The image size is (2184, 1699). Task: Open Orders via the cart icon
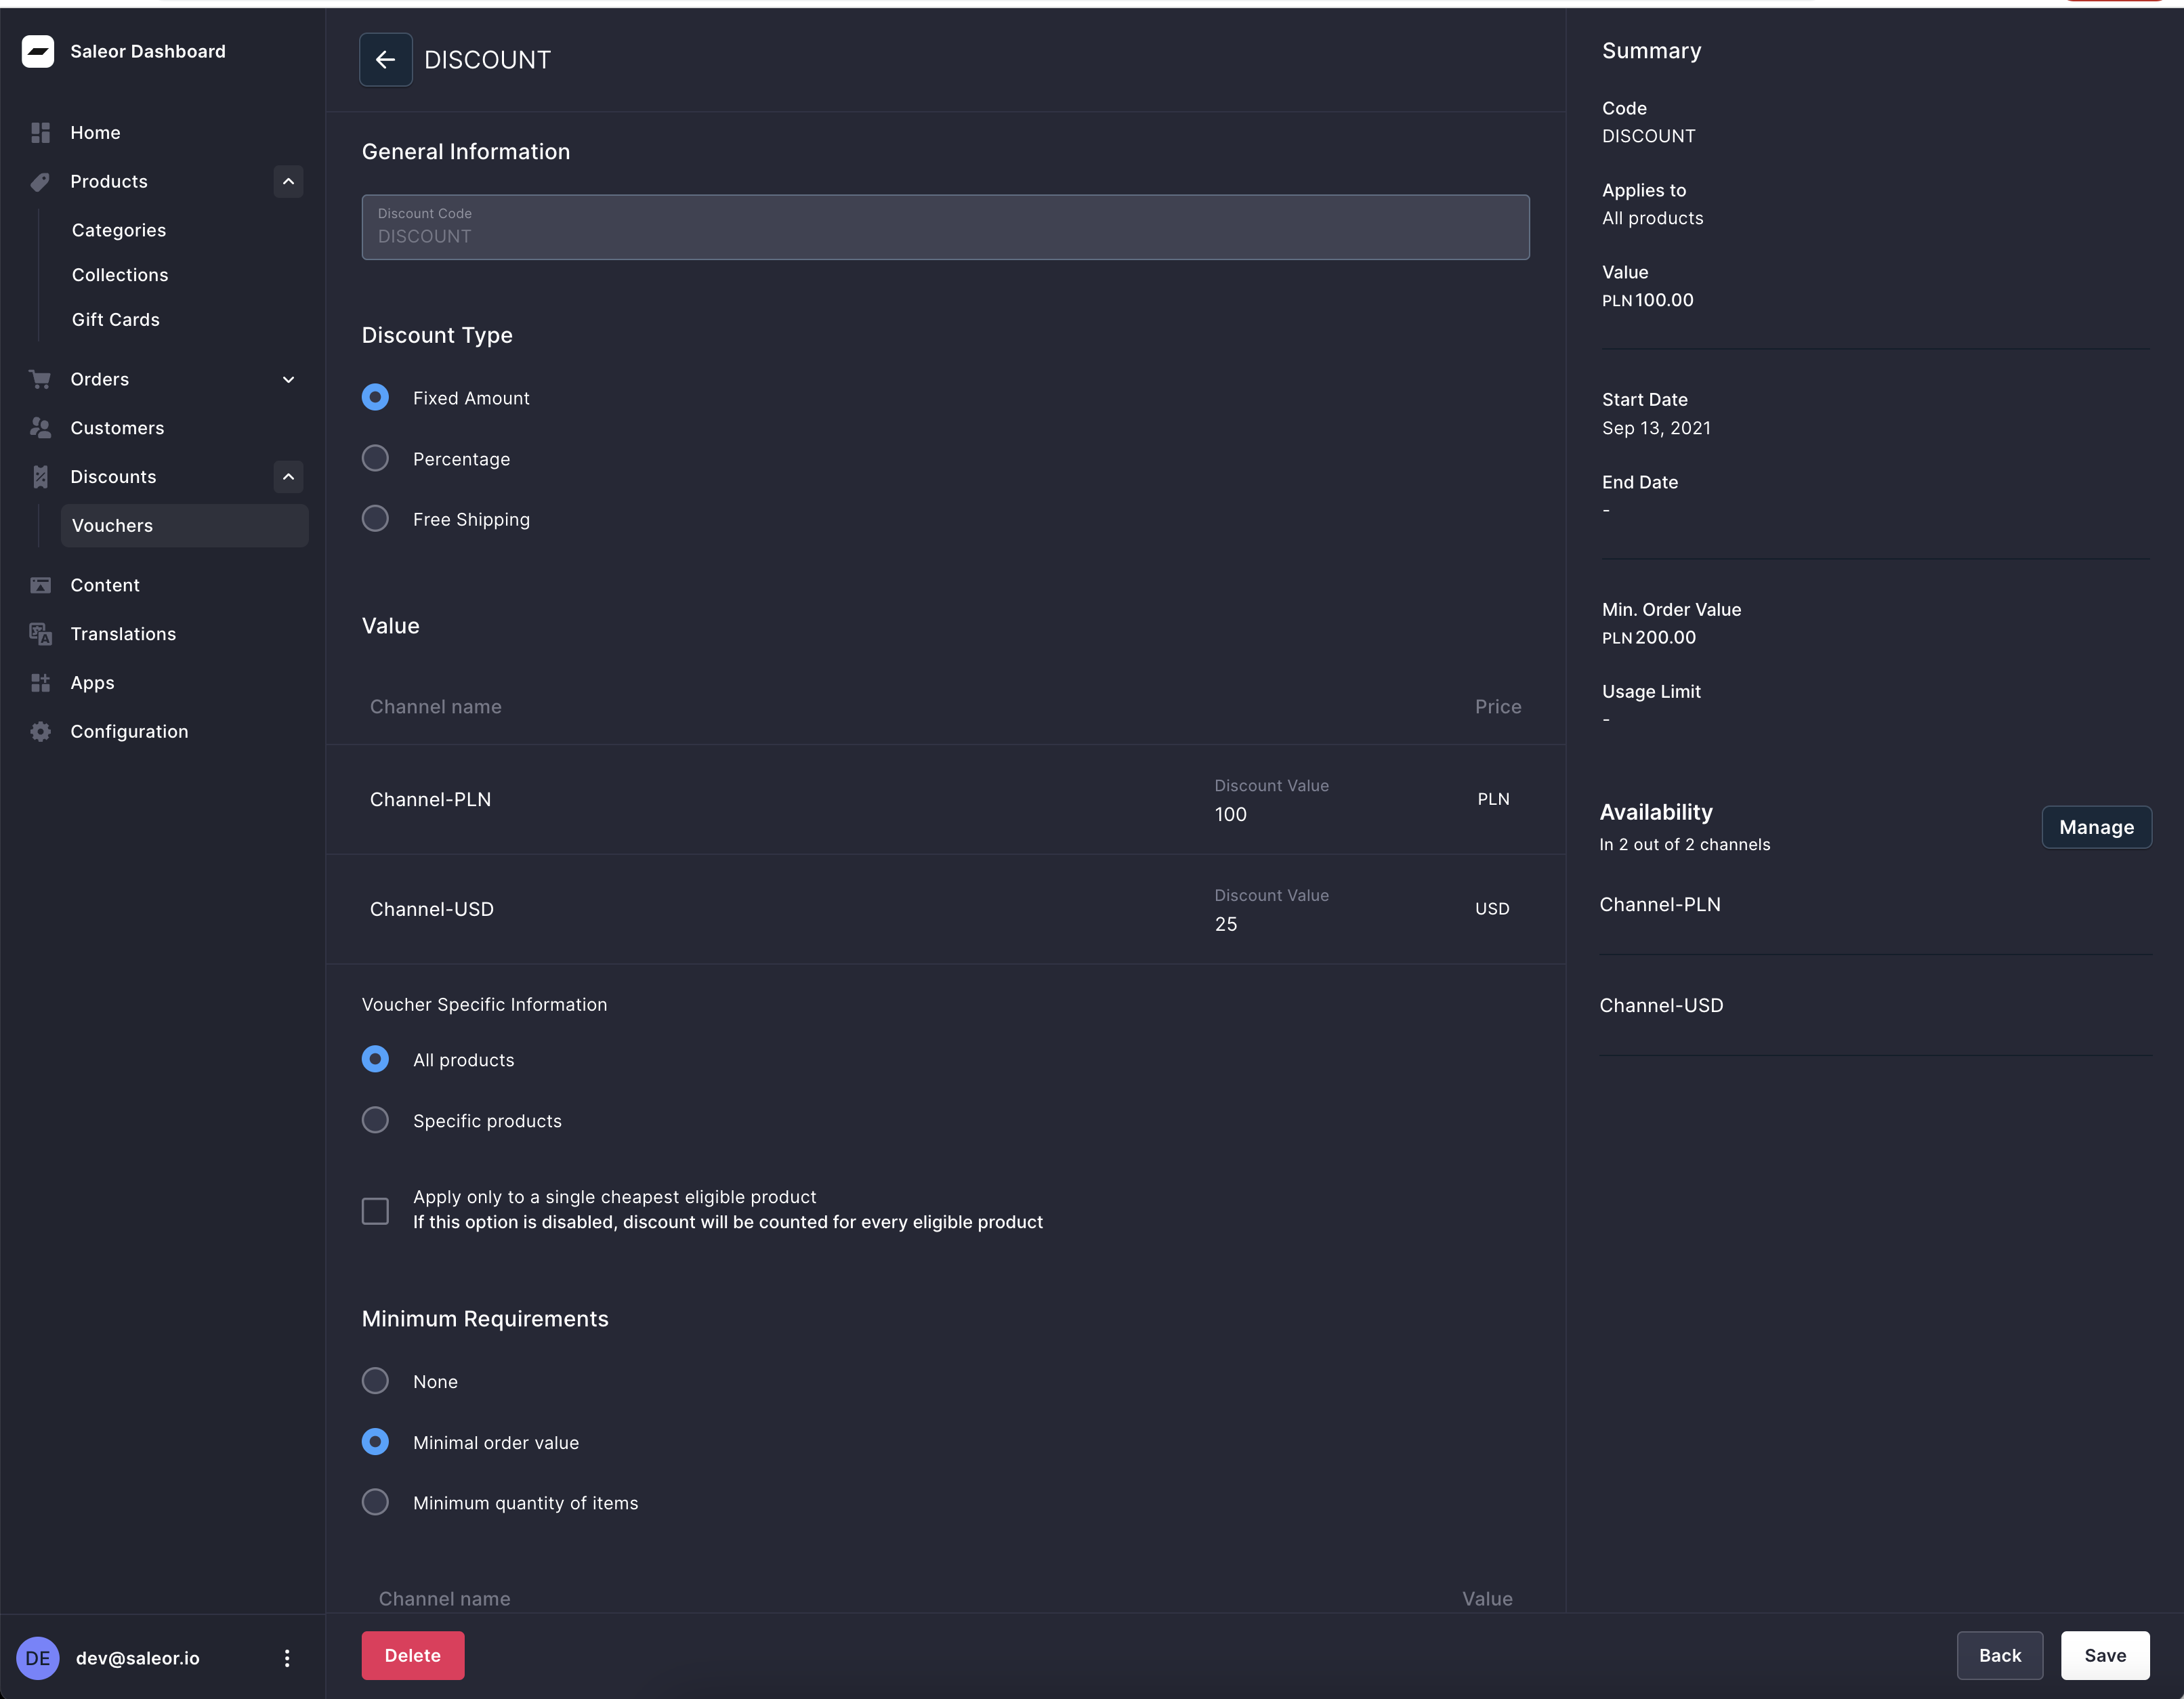click(x=40, y=378)
